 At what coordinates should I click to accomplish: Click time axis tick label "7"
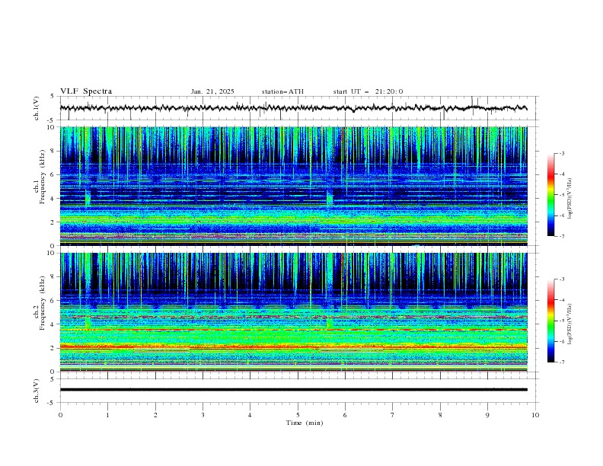point(393,415)
